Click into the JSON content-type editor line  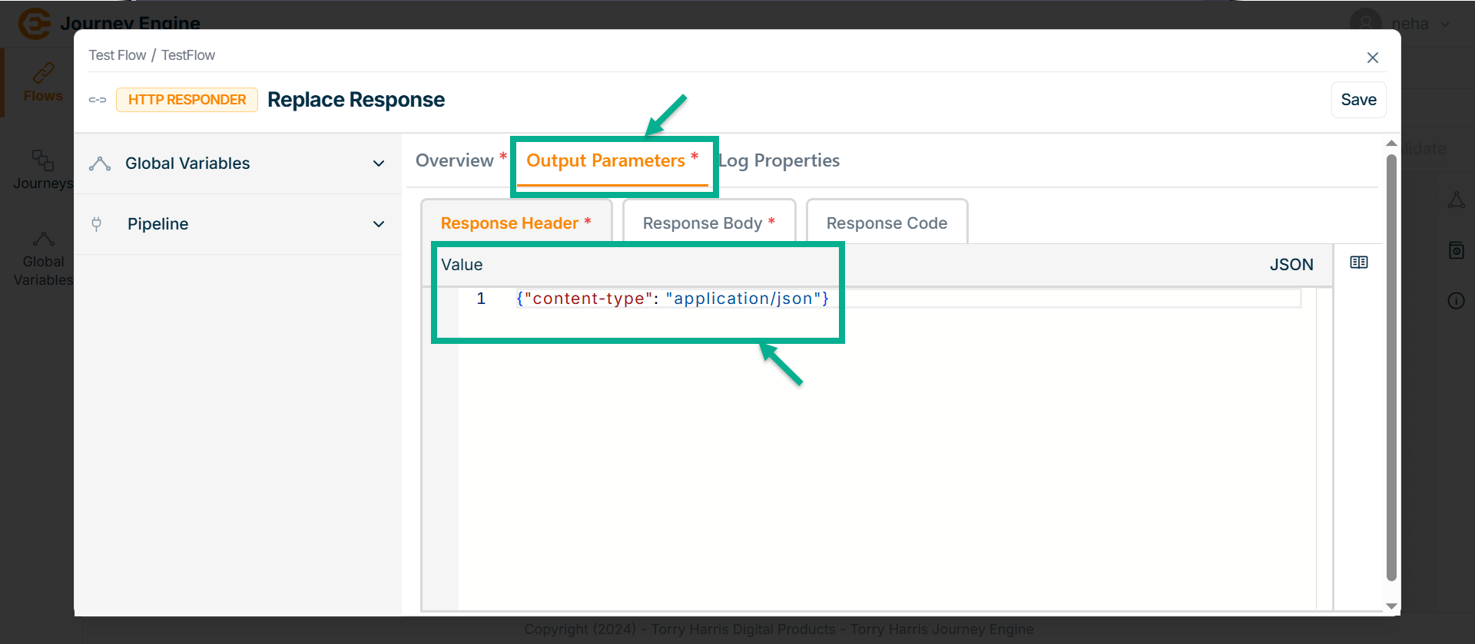672,299
